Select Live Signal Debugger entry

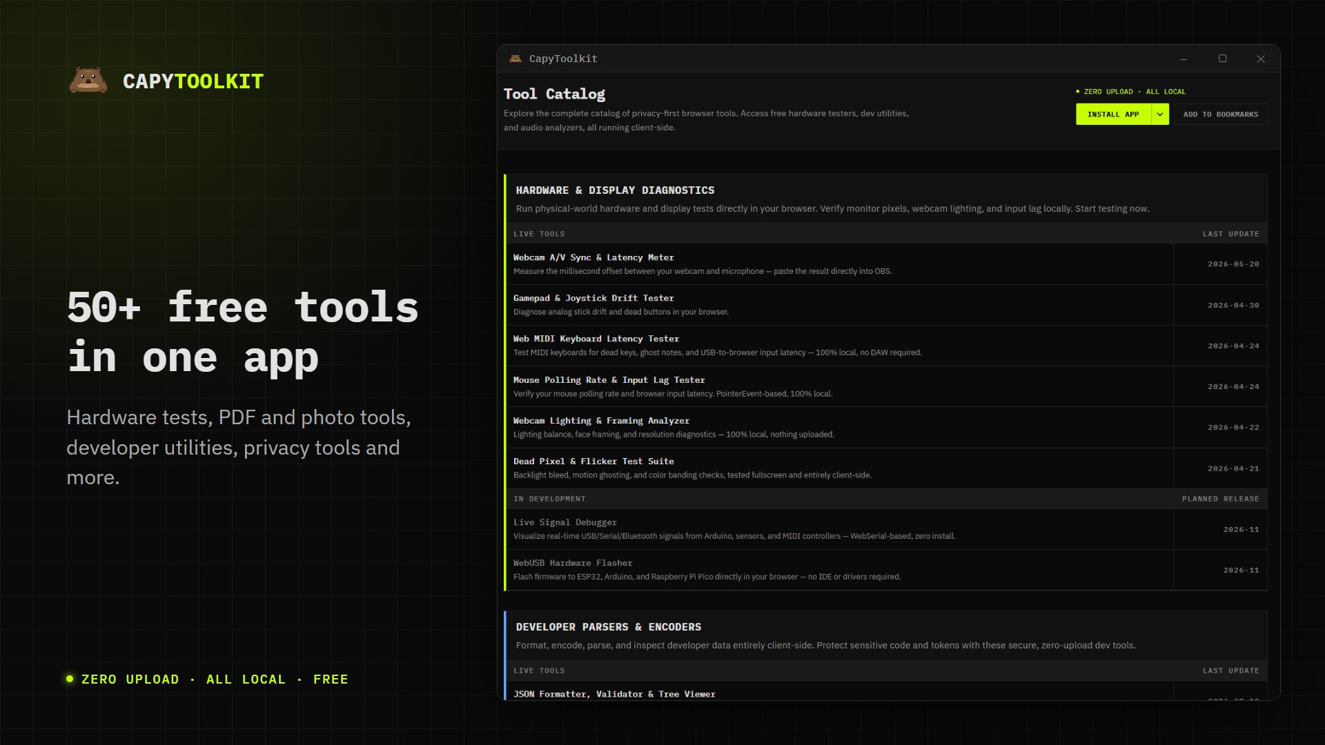[839, 529]
